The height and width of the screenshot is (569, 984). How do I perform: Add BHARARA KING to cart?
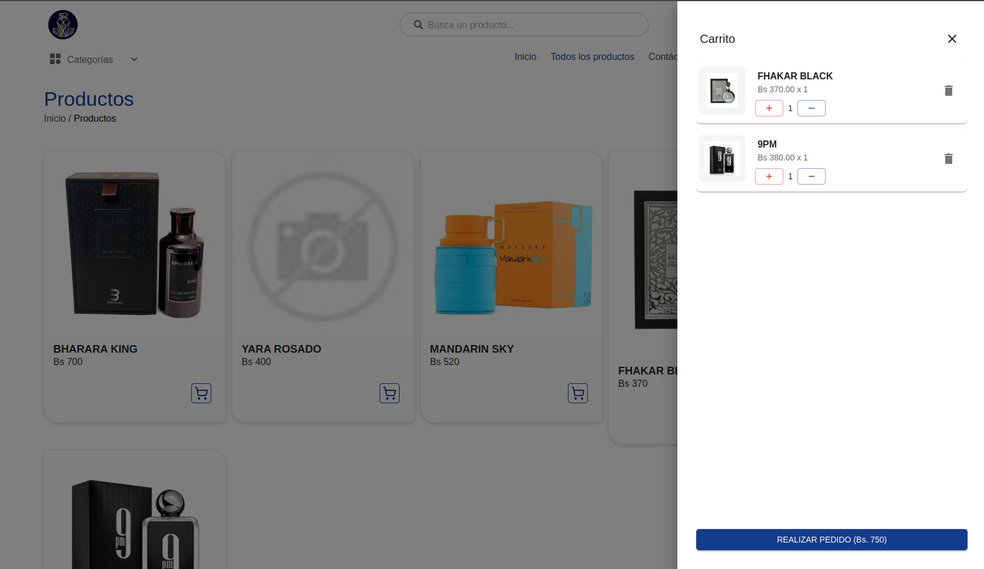click(201, 393)
